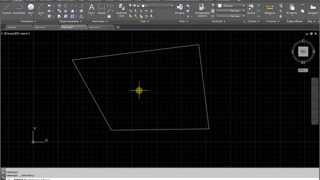Screen dimensions: 320x180
Task: Open the Свойства panel expander
Action: (218, 21)
